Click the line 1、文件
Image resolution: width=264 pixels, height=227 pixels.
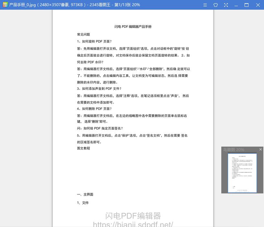[83, 203]
